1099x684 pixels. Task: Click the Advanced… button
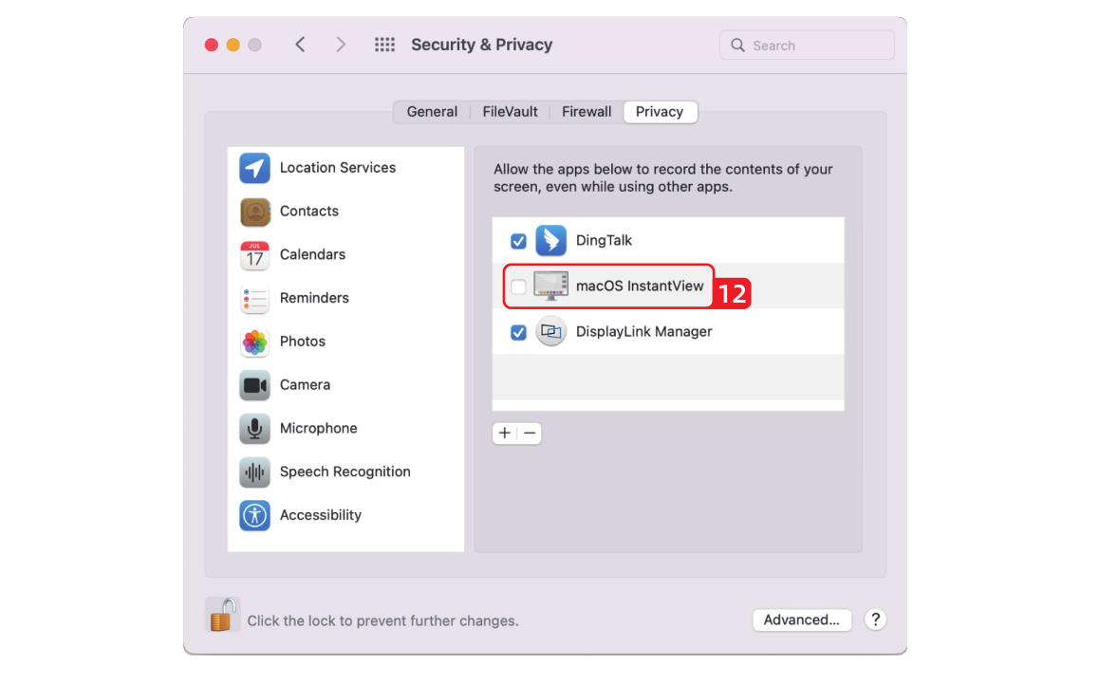coord(802,619)
